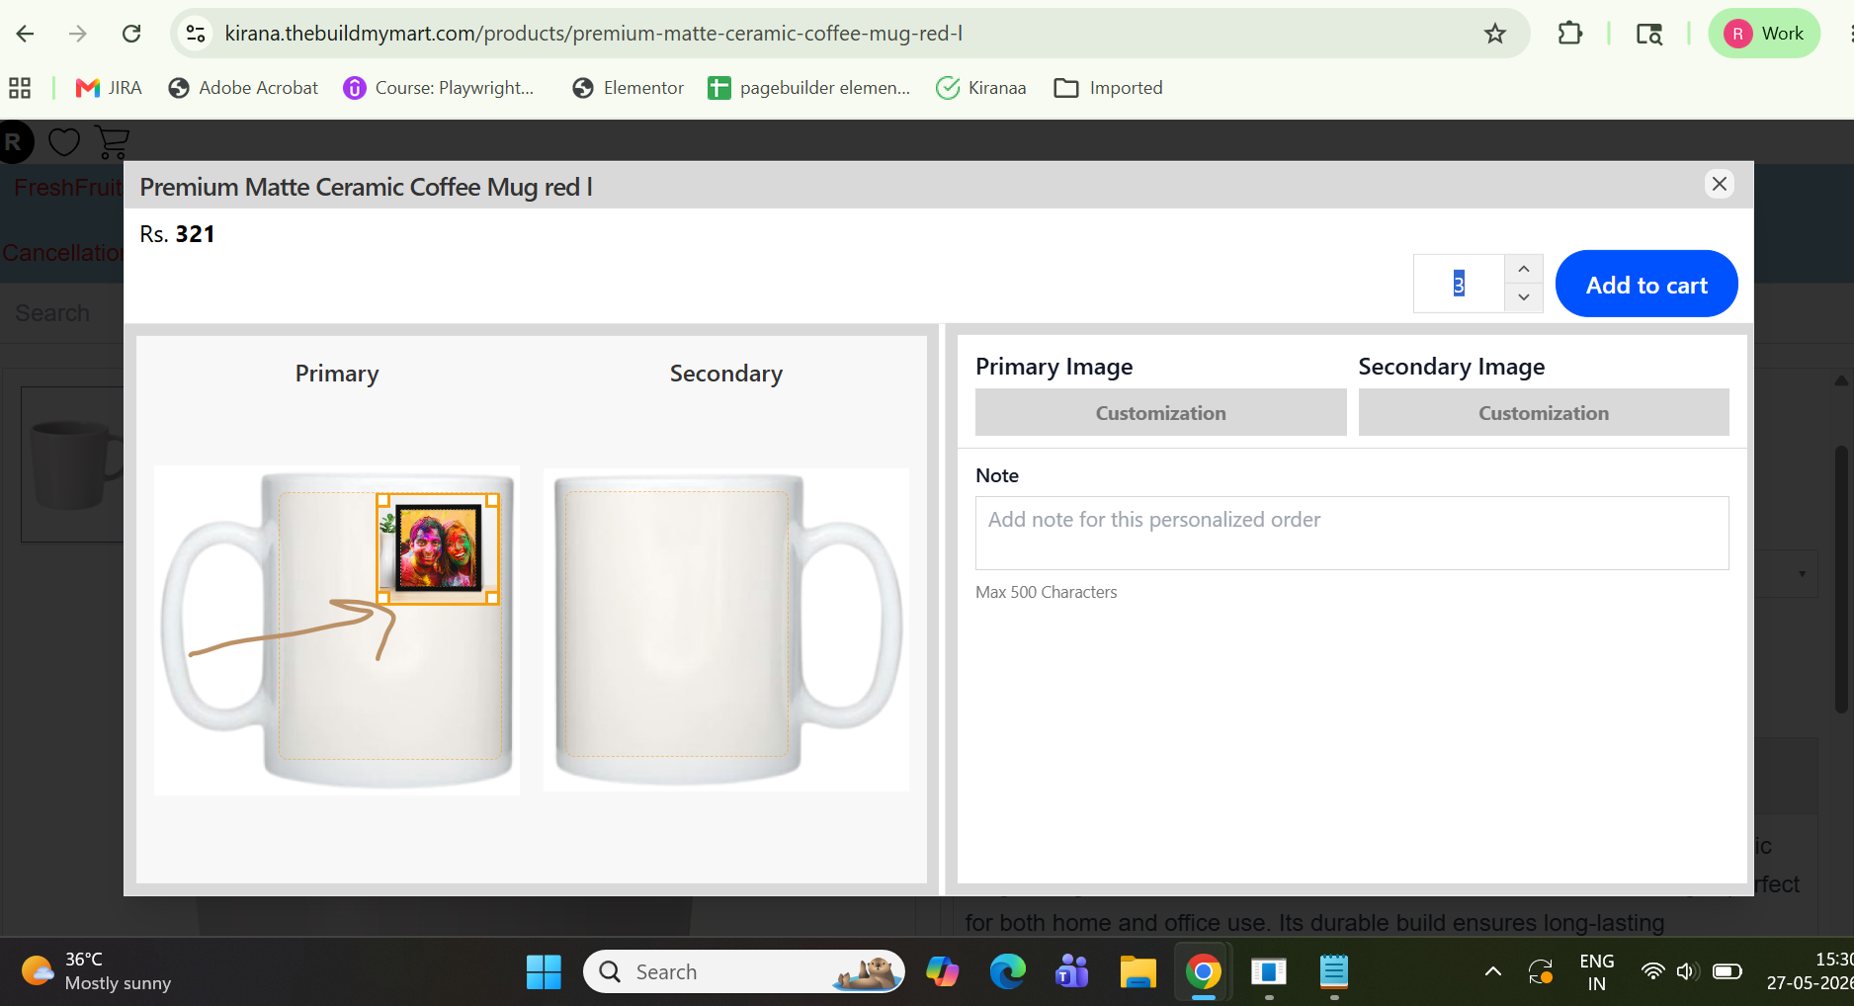The image size is (1854, 1006).
Task: Open the Kiranaa bookmark
Action: pyautogui.click(x=981, y=88)
